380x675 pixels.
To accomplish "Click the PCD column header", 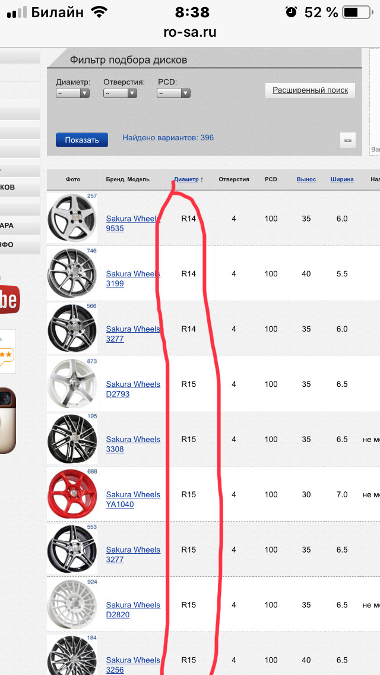I will [271, 179].
